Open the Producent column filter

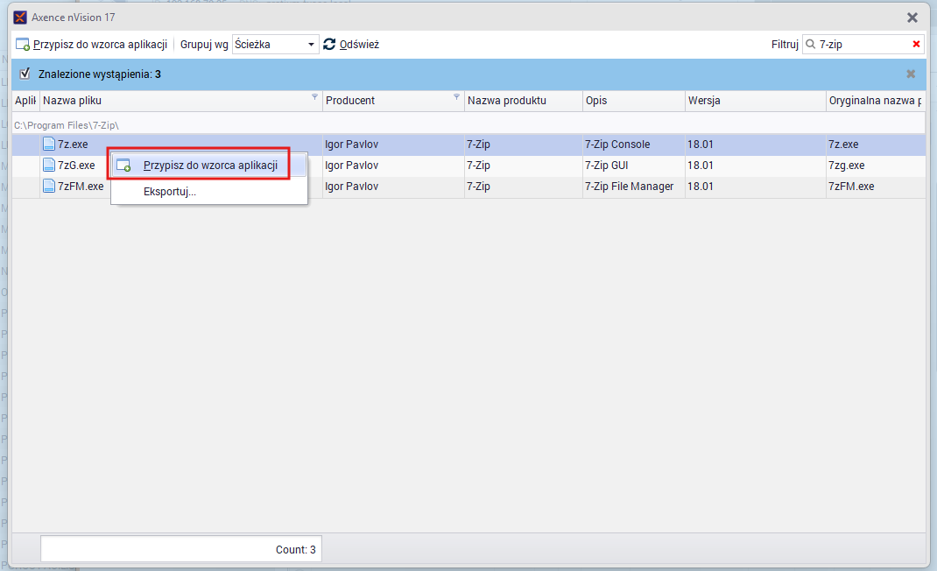[456, 98]
